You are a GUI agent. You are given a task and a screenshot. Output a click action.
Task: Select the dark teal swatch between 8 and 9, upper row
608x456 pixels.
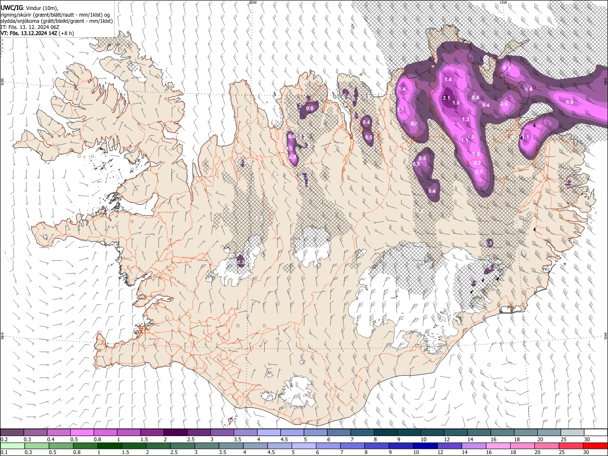[x=385, y=433]
